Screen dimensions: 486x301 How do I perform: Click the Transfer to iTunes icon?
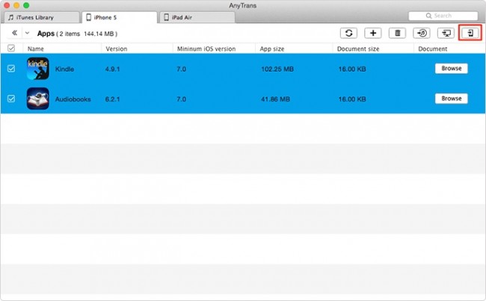(x=422, y=33)
